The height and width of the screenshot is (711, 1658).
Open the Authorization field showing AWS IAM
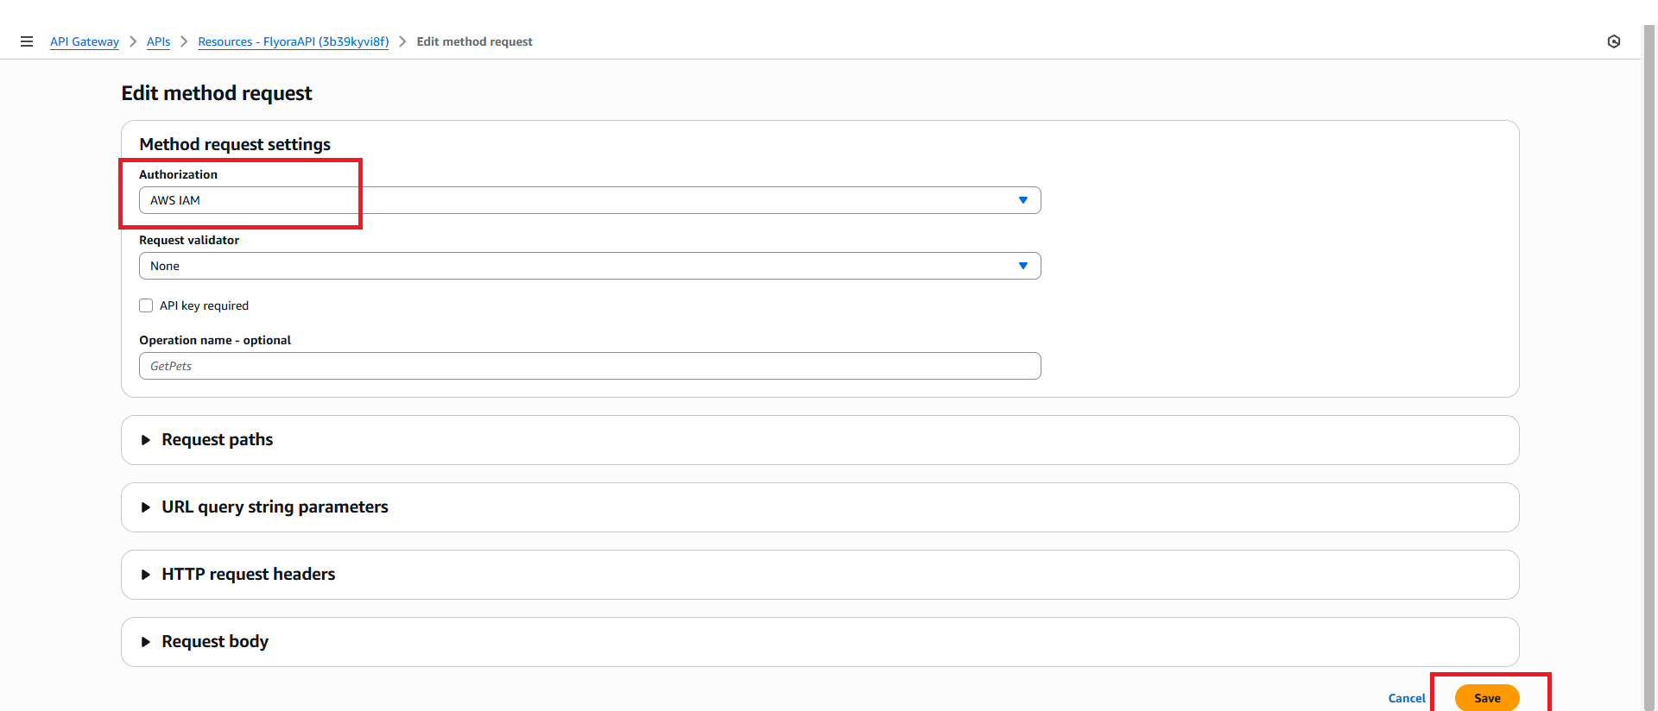click(x=570, y=200)
